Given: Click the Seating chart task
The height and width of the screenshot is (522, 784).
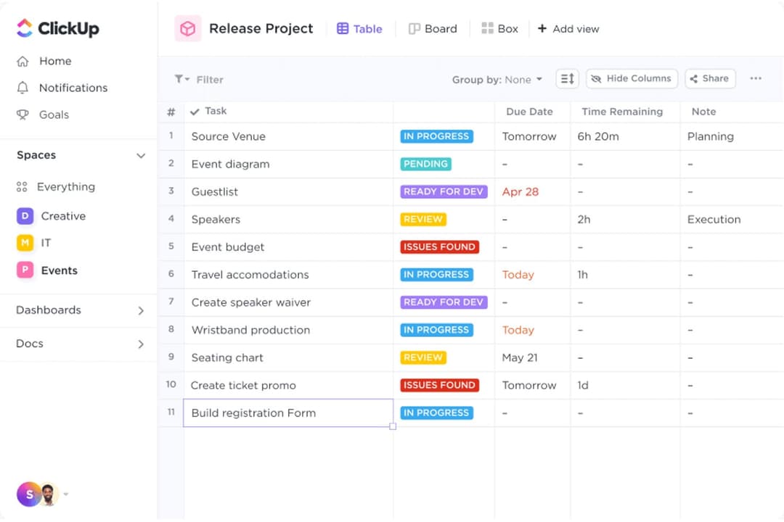Looking at the screenshot, I should click(227, 357).
